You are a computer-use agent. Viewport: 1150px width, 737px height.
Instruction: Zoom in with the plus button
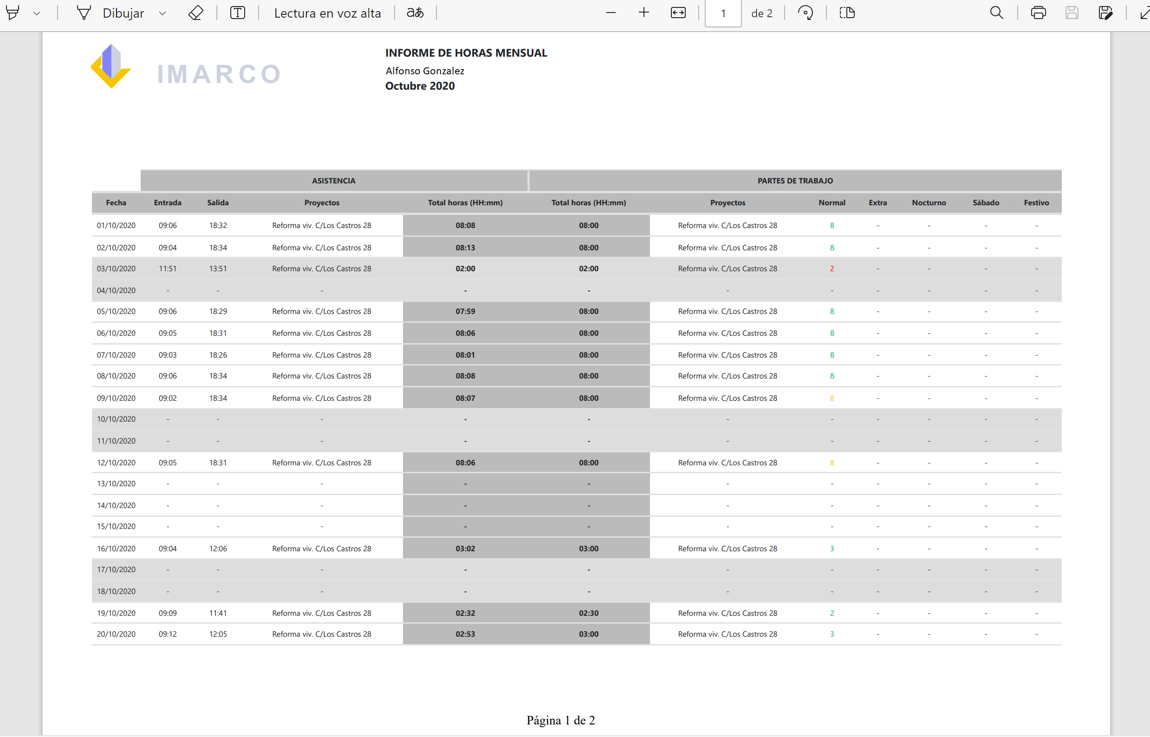pyautogui.click(x=644, y=13)
